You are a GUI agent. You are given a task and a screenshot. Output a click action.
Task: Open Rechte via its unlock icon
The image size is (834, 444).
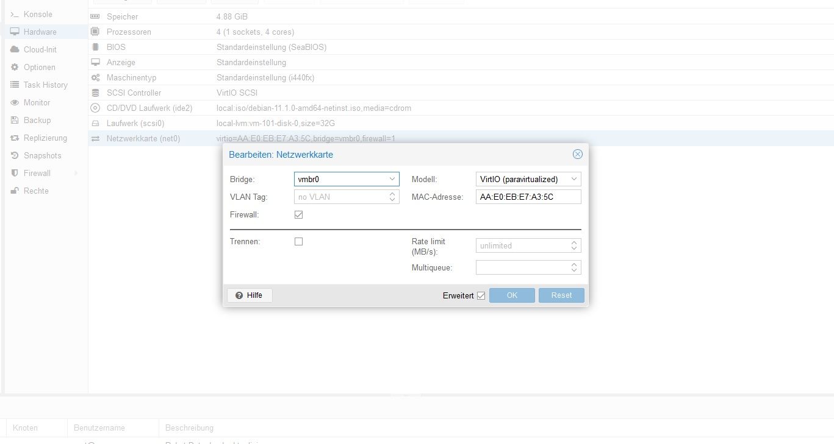15,191
